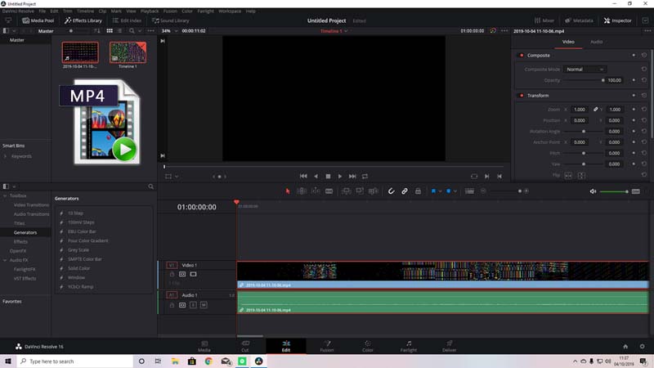The height and width of the screenshot is (368, 654).
Task: Open Project Settings gear icon
Action: [x=642, y=346]
